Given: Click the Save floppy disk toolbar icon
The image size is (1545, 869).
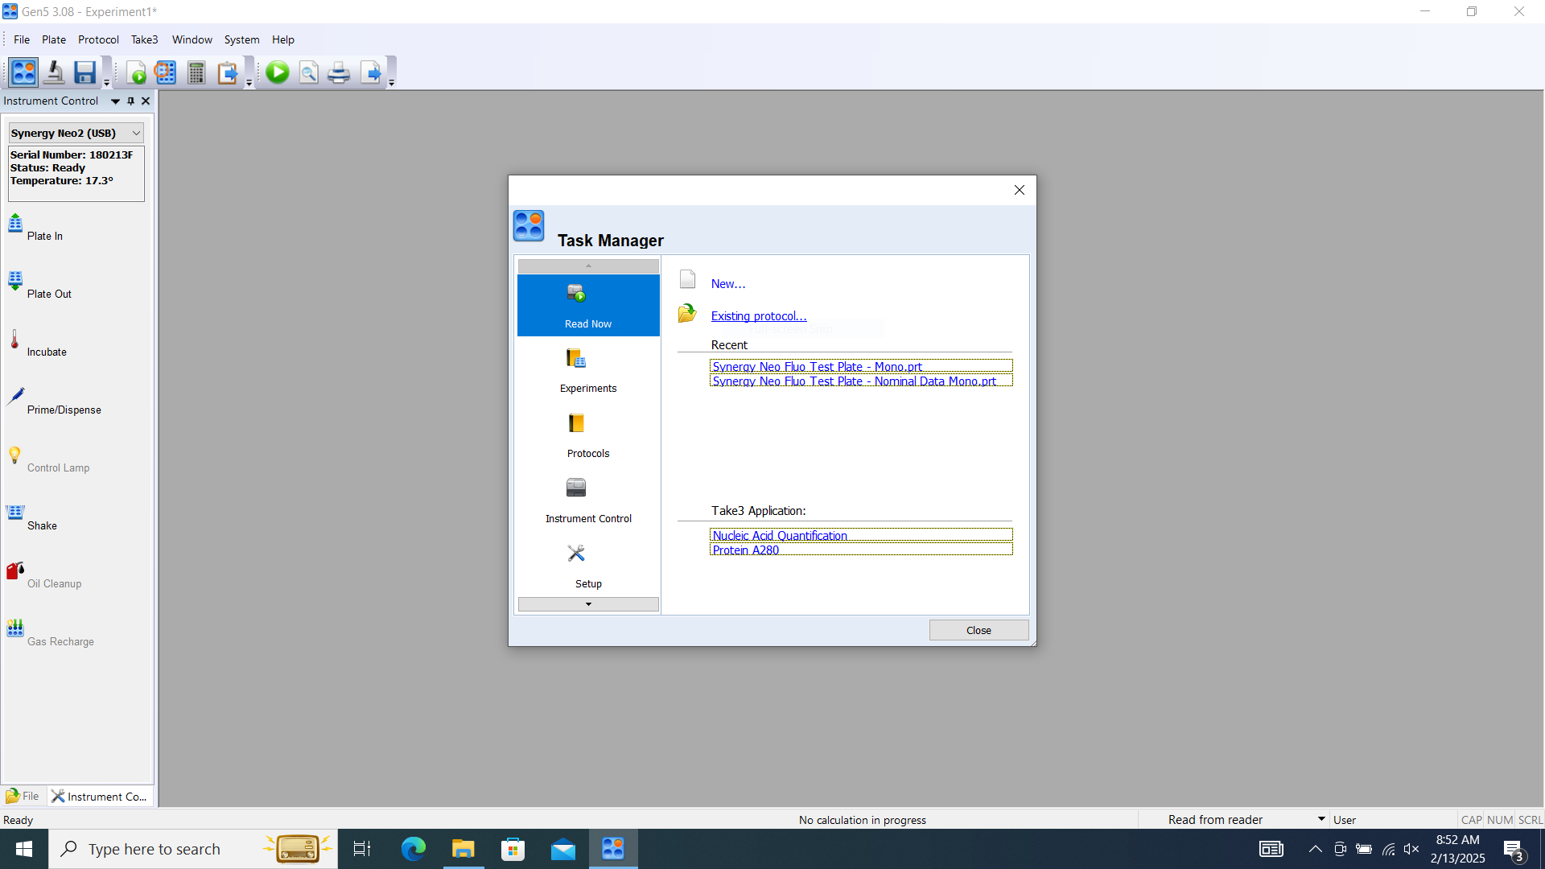Looking at the screenshot, I should coord(84,72).
